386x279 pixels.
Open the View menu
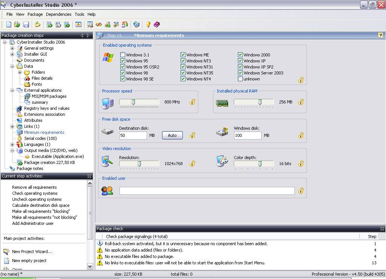click(x=20, y=14)
